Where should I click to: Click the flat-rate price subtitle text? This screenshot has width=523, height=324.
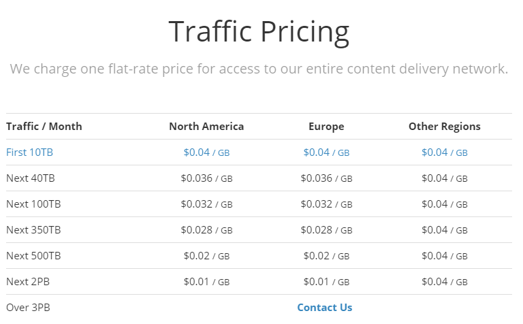tap(259, 69)
